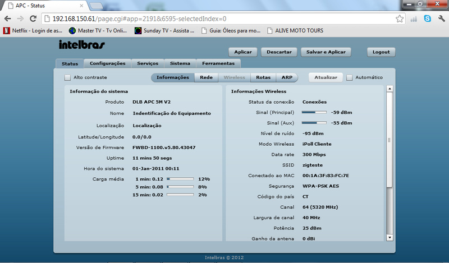Image resolution: width=449 pixels, height=263 pixels.
Task: Click the Descartar button
Action: click(x=279, y=52)
